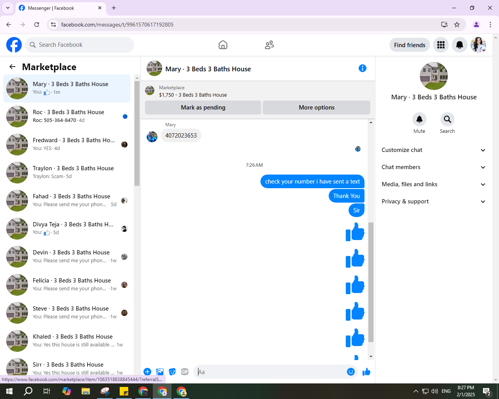Reload the page in Chrome

37,25
